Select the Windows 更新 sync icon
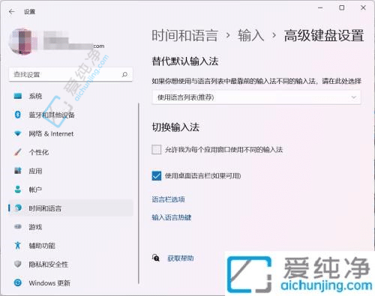 (x=18, y=283)
